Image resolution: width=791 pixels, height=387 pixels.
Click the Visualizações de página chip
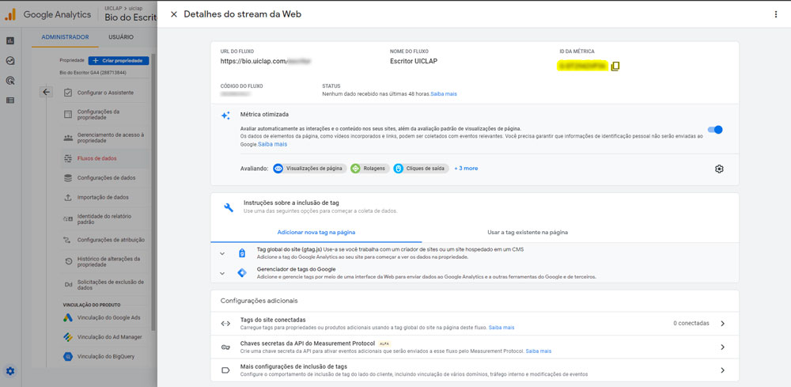tap(310, 169)
